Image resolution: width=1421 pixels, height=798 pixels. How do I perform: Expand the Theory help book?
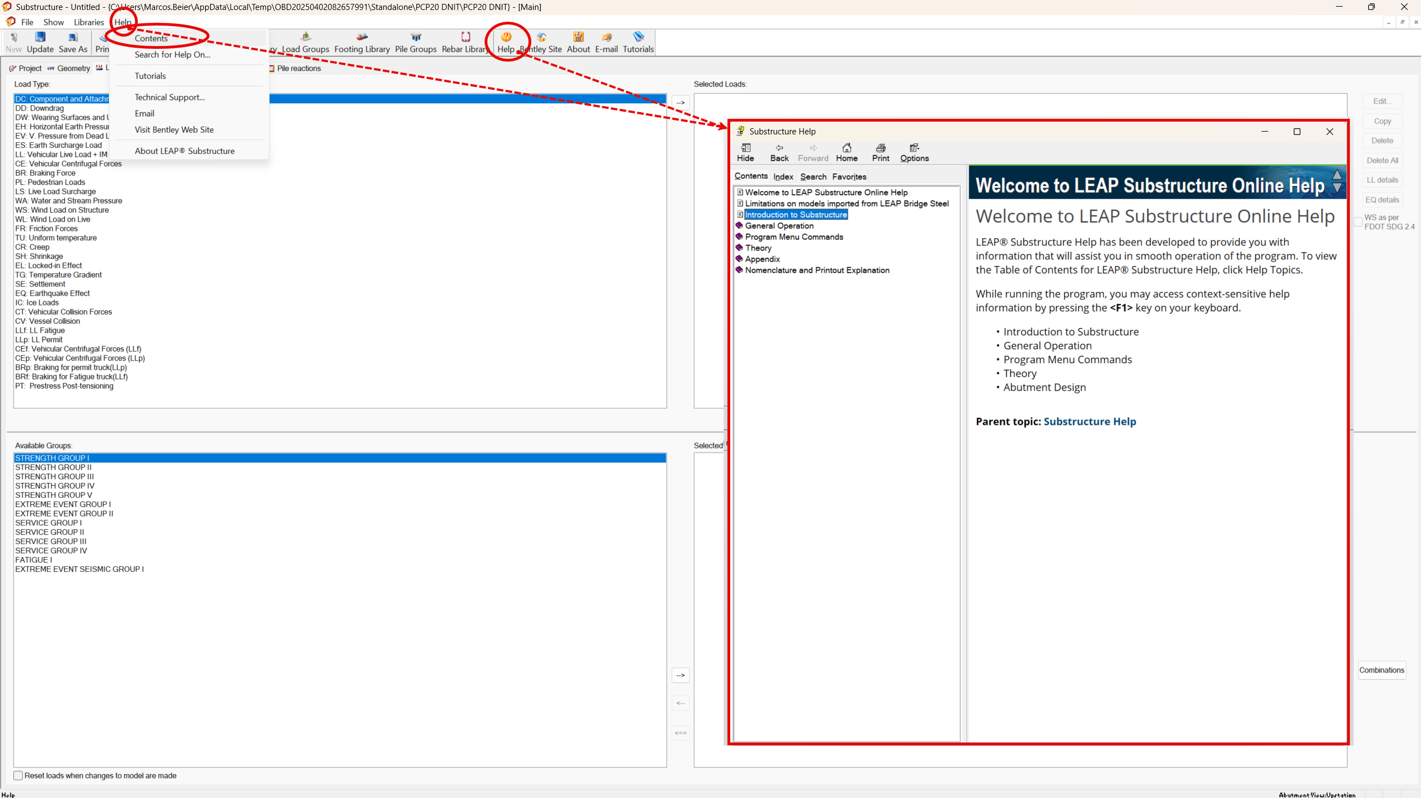coord(739,248)
